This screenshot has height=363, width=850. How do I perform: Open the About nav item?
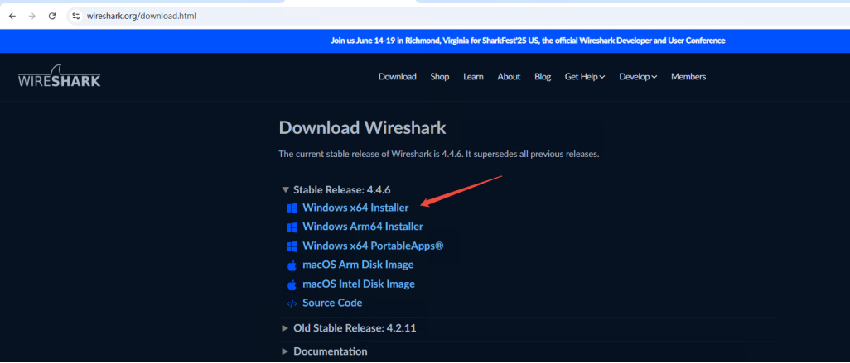pyautogui.click(x=509, y=77)
